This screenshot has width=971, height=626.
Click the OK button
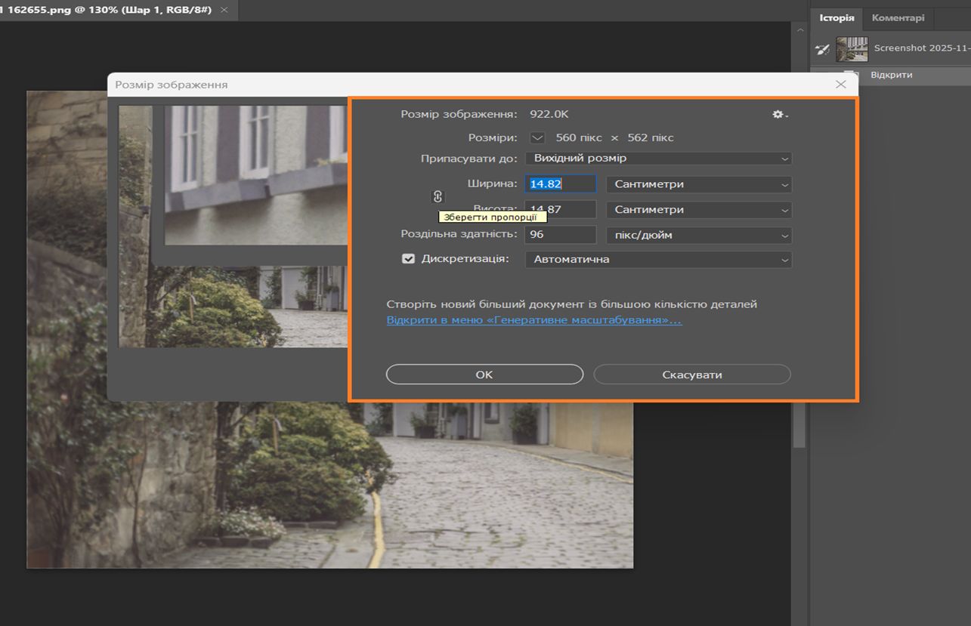[484, 375]
